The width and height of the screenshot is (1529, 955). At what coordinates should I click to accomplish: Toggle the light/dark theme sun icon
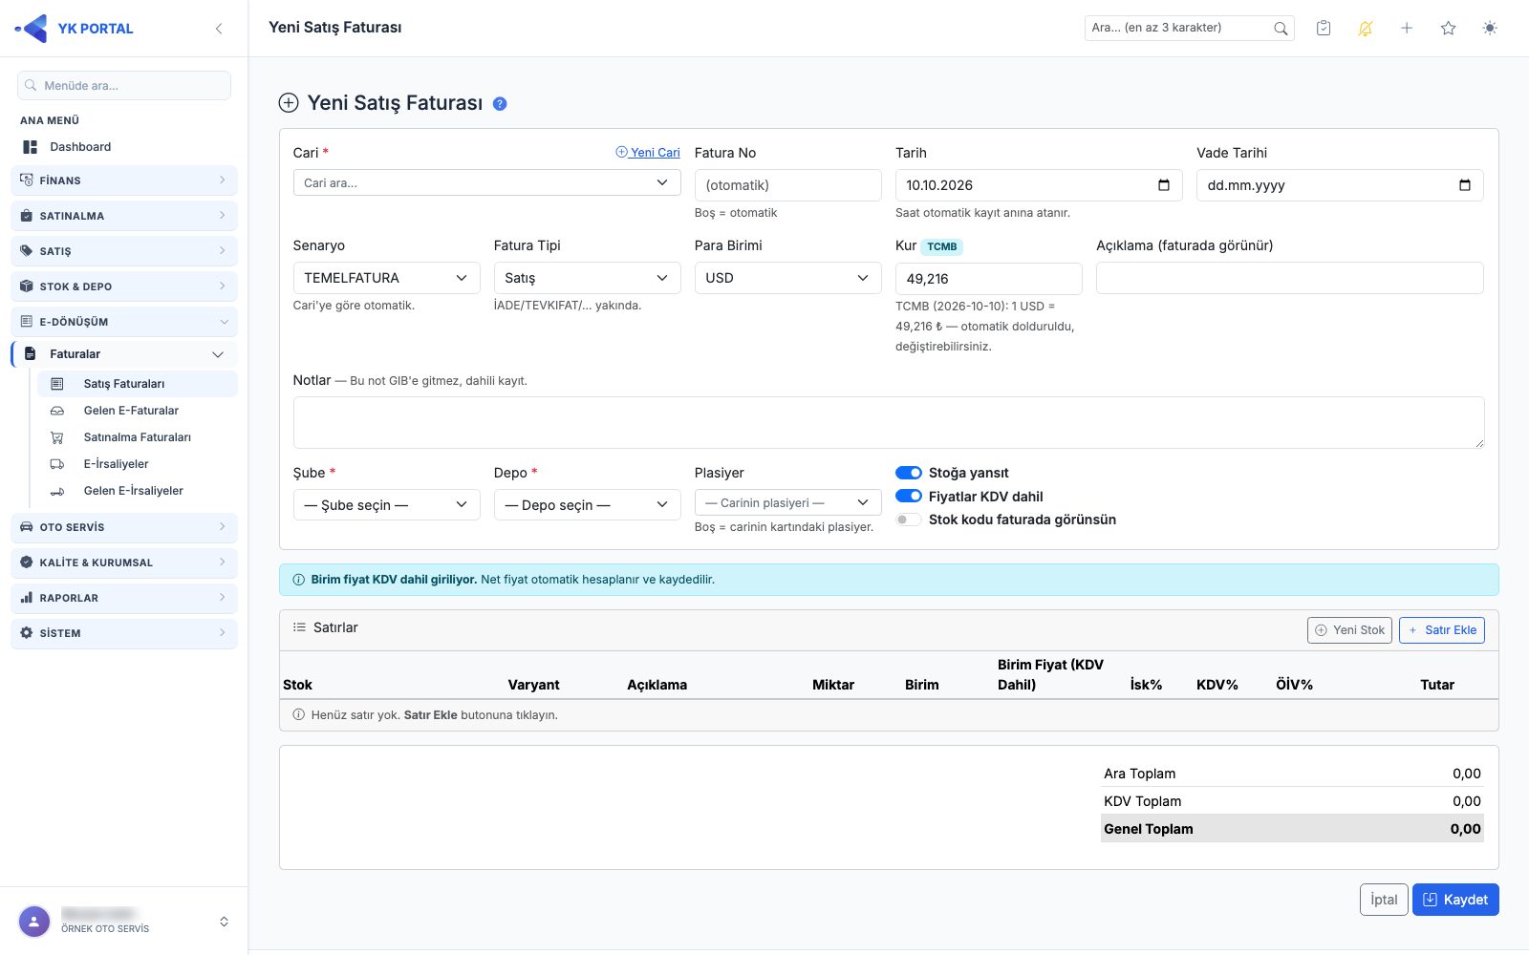(1490, 29)
